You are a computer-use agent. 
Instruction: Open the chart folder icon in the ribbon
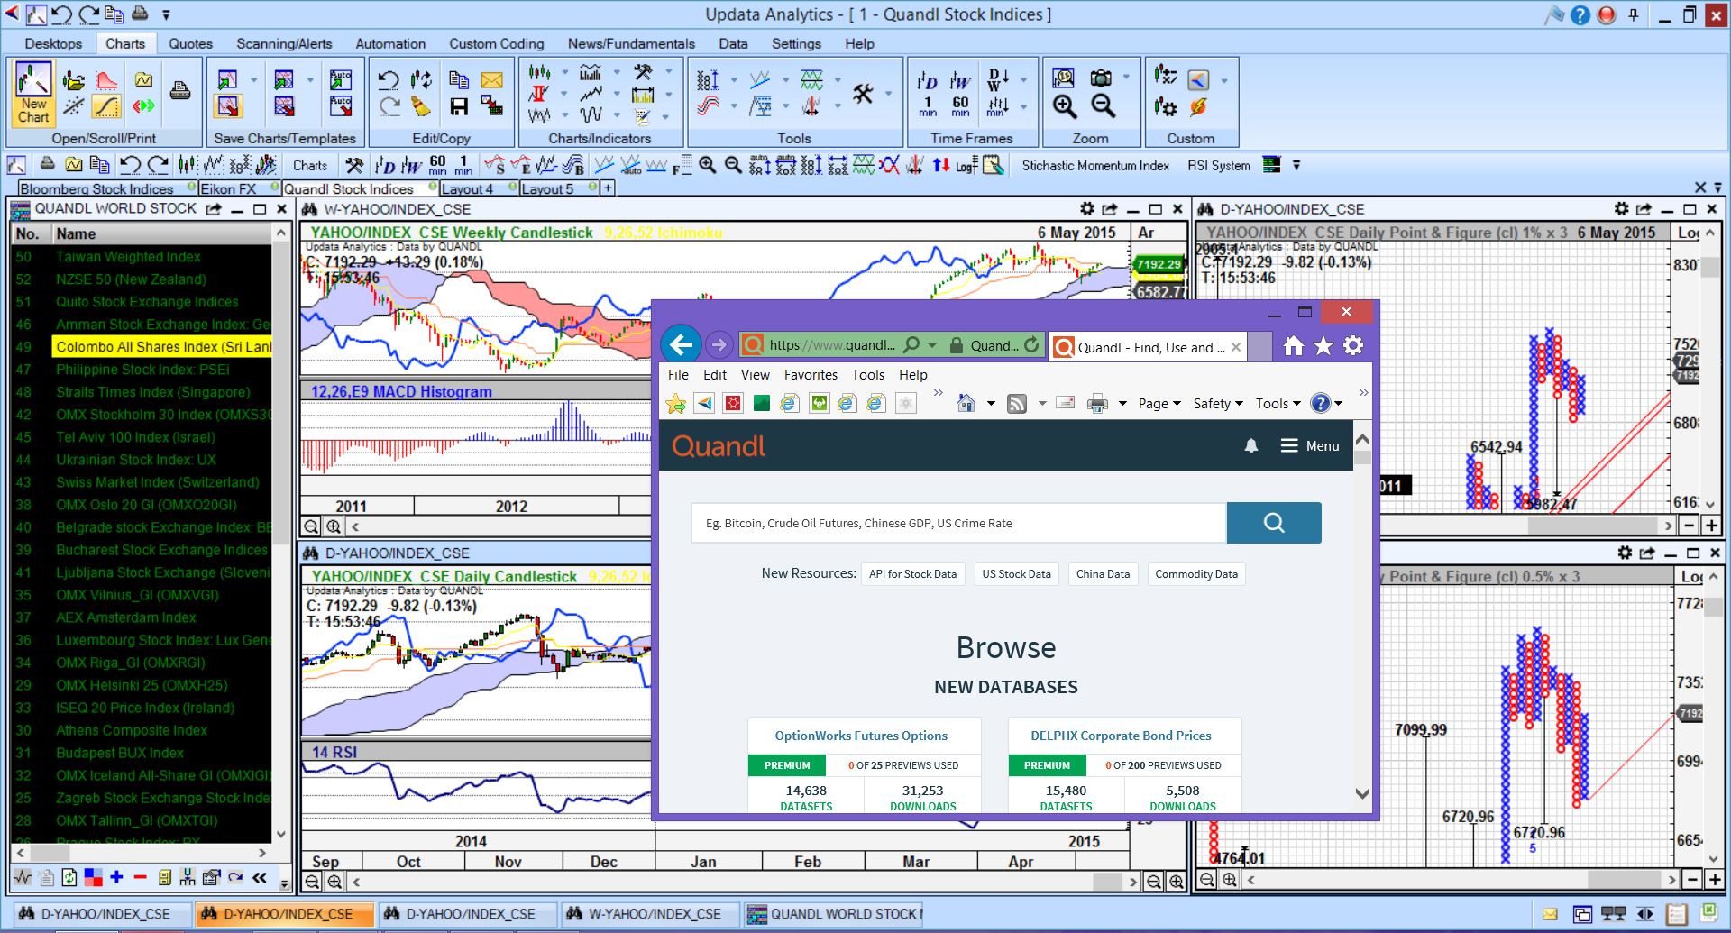tap(74, 80)
